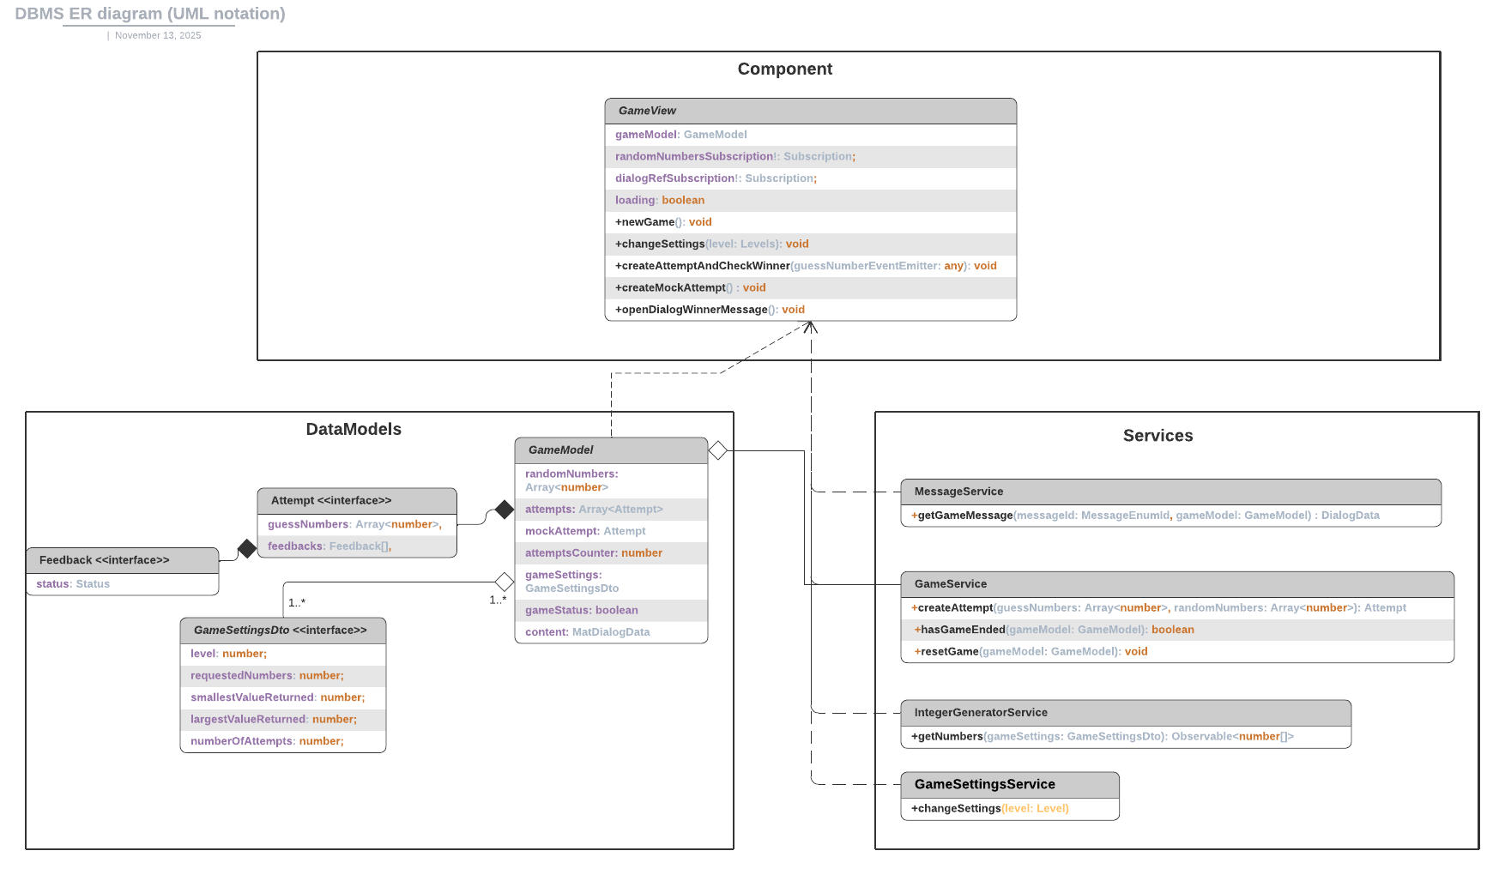Click the open arrowhead beneath the GameView class
Image resolution: width=1493 pixels, height=875 pixels.
tap(810, 327)
